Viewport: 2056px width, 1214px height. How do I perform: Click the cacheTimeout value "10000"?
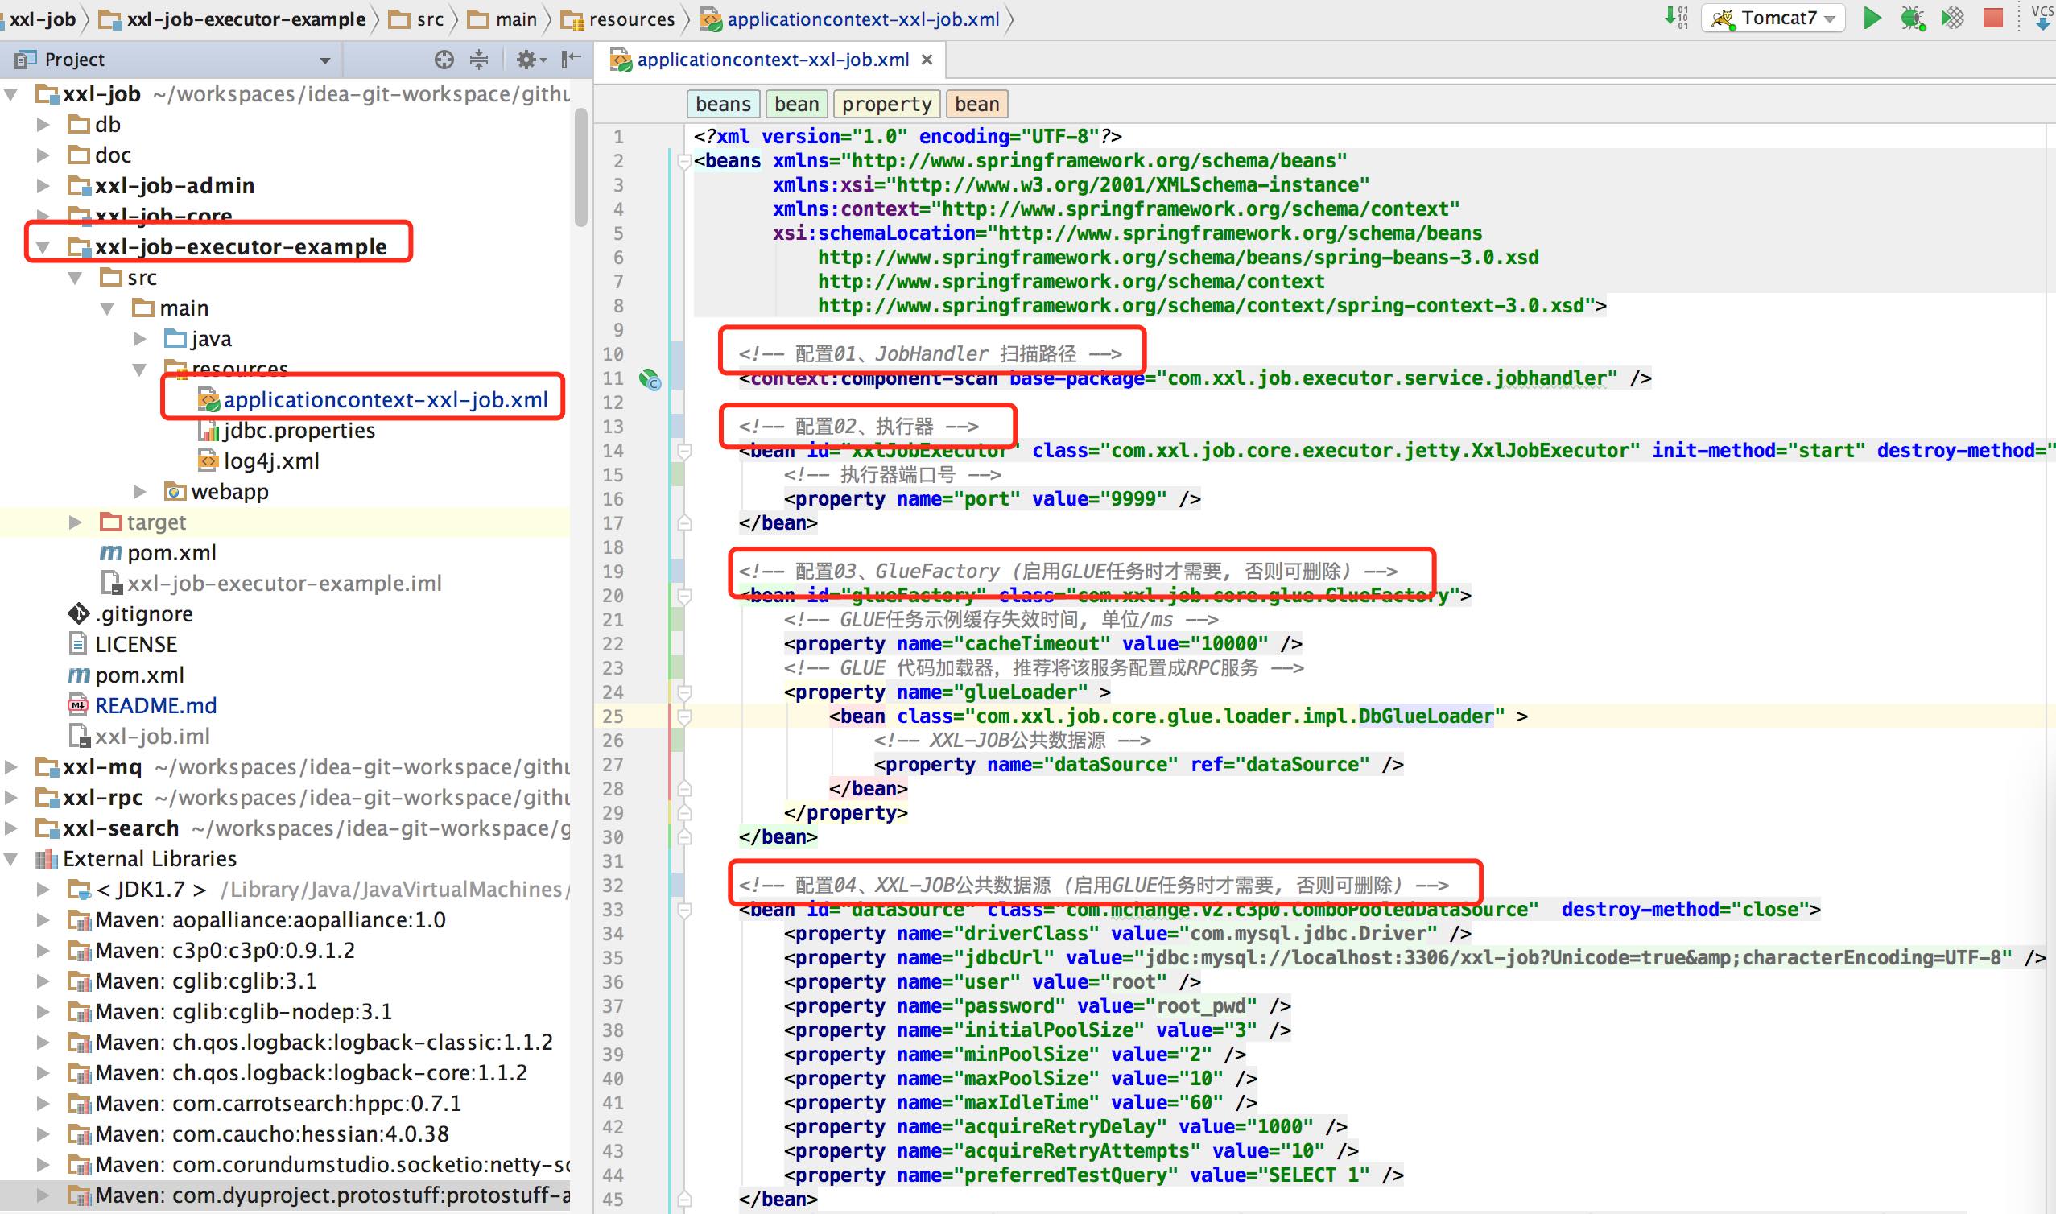click(1228, 644)
